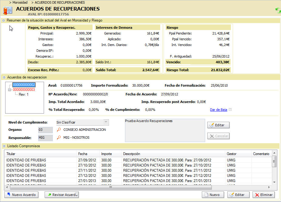Click the Imp. Total Acordado value 3.000,00€
Viewport: 281px width, 202px height.
98,102
